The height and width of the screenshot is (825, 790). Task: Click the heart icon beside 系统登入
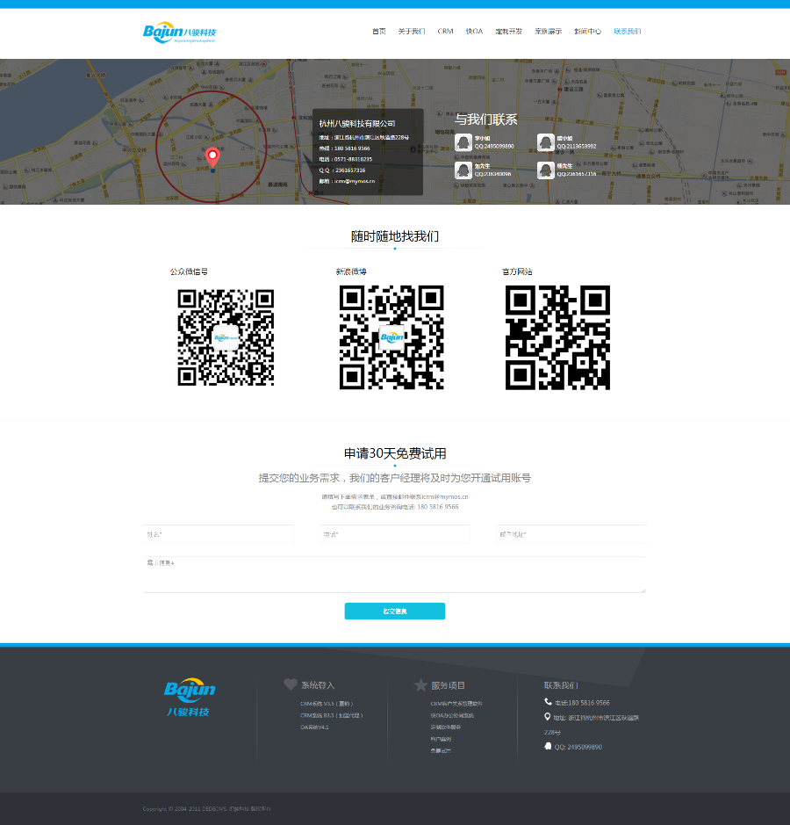291,684
